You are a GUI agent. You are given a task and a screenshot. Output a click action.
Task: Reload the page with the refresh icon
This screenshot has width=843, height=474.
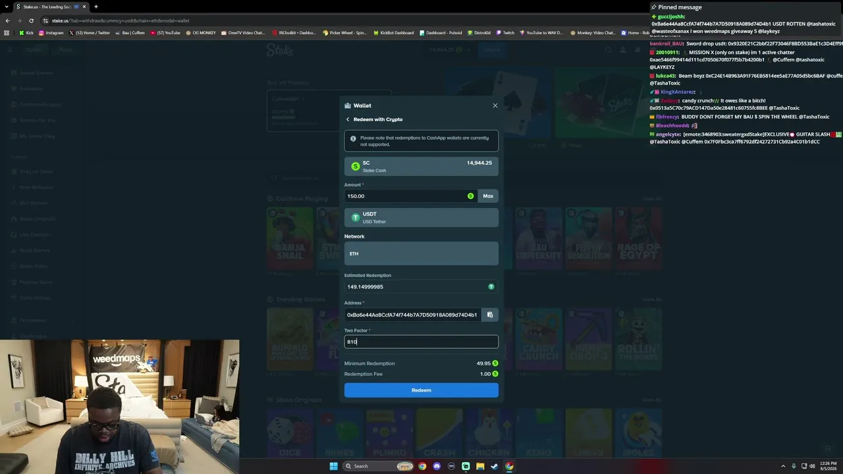tap(32, 20)
